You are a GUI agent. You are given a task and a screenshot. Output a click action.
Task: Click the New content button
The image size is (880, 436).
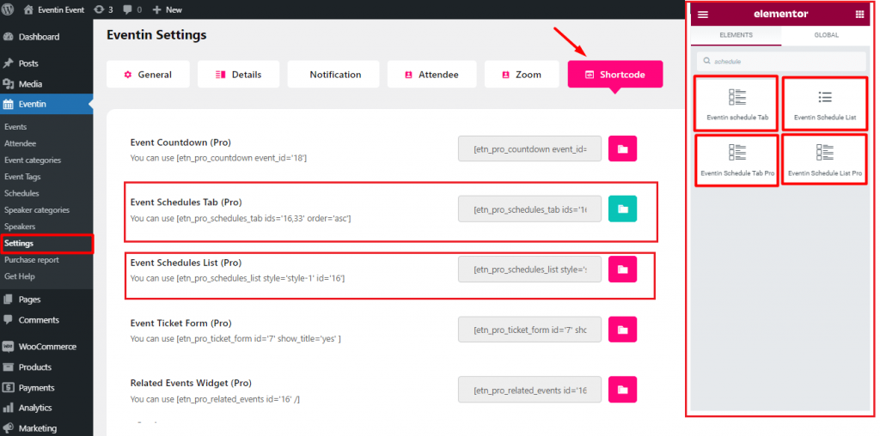click(168, 9)
